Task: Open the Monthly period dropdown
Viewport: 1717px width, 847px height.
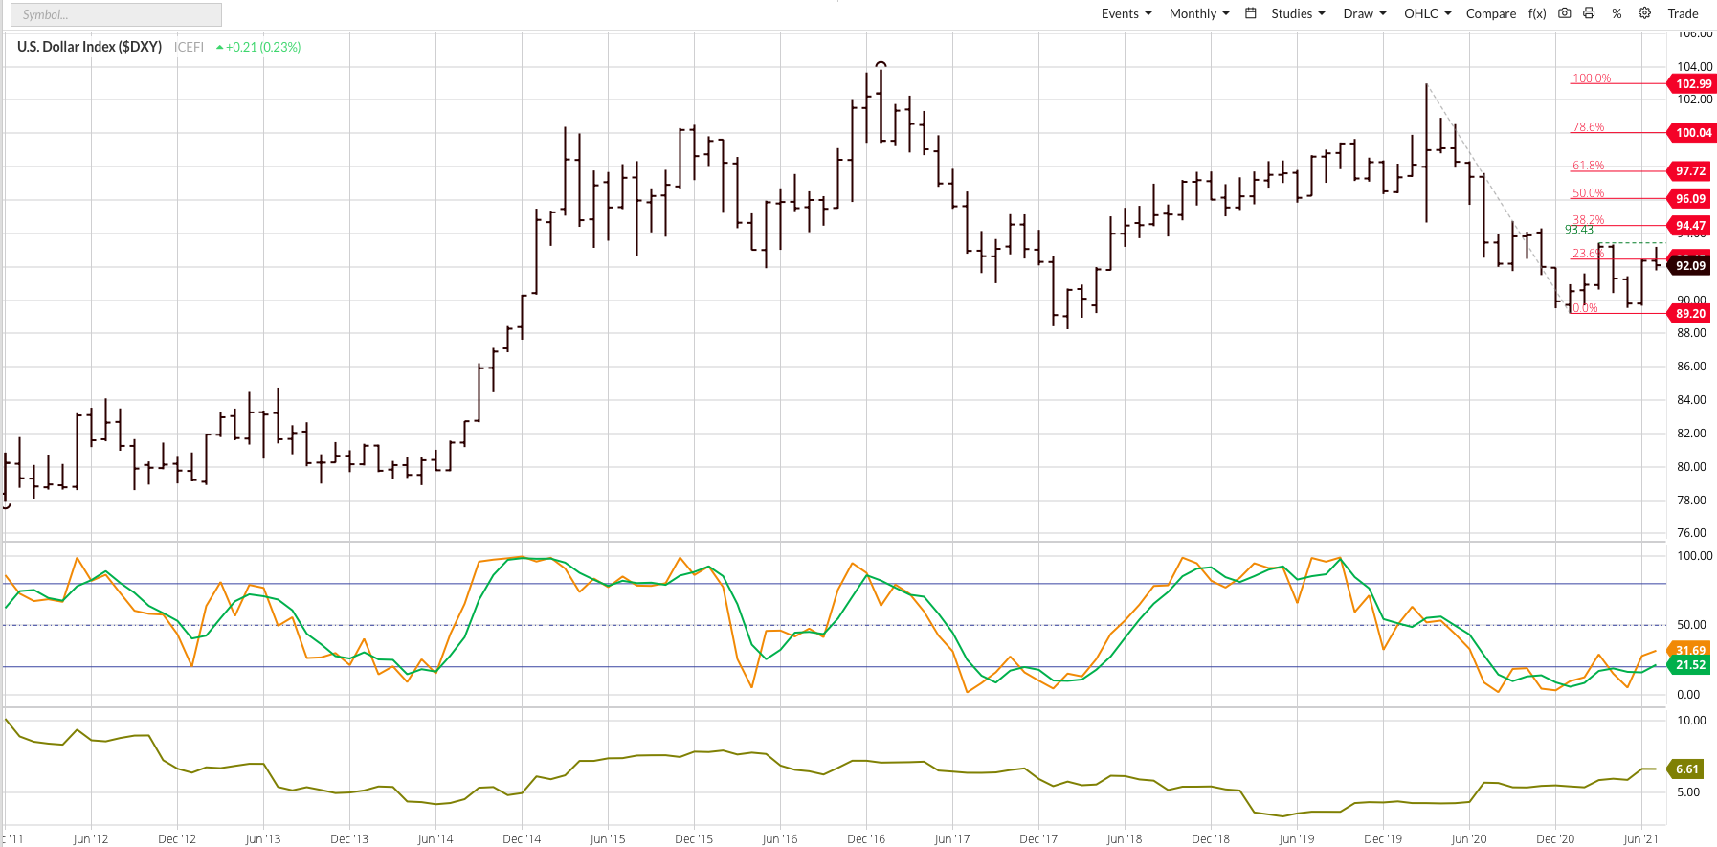Action: 1198,13
